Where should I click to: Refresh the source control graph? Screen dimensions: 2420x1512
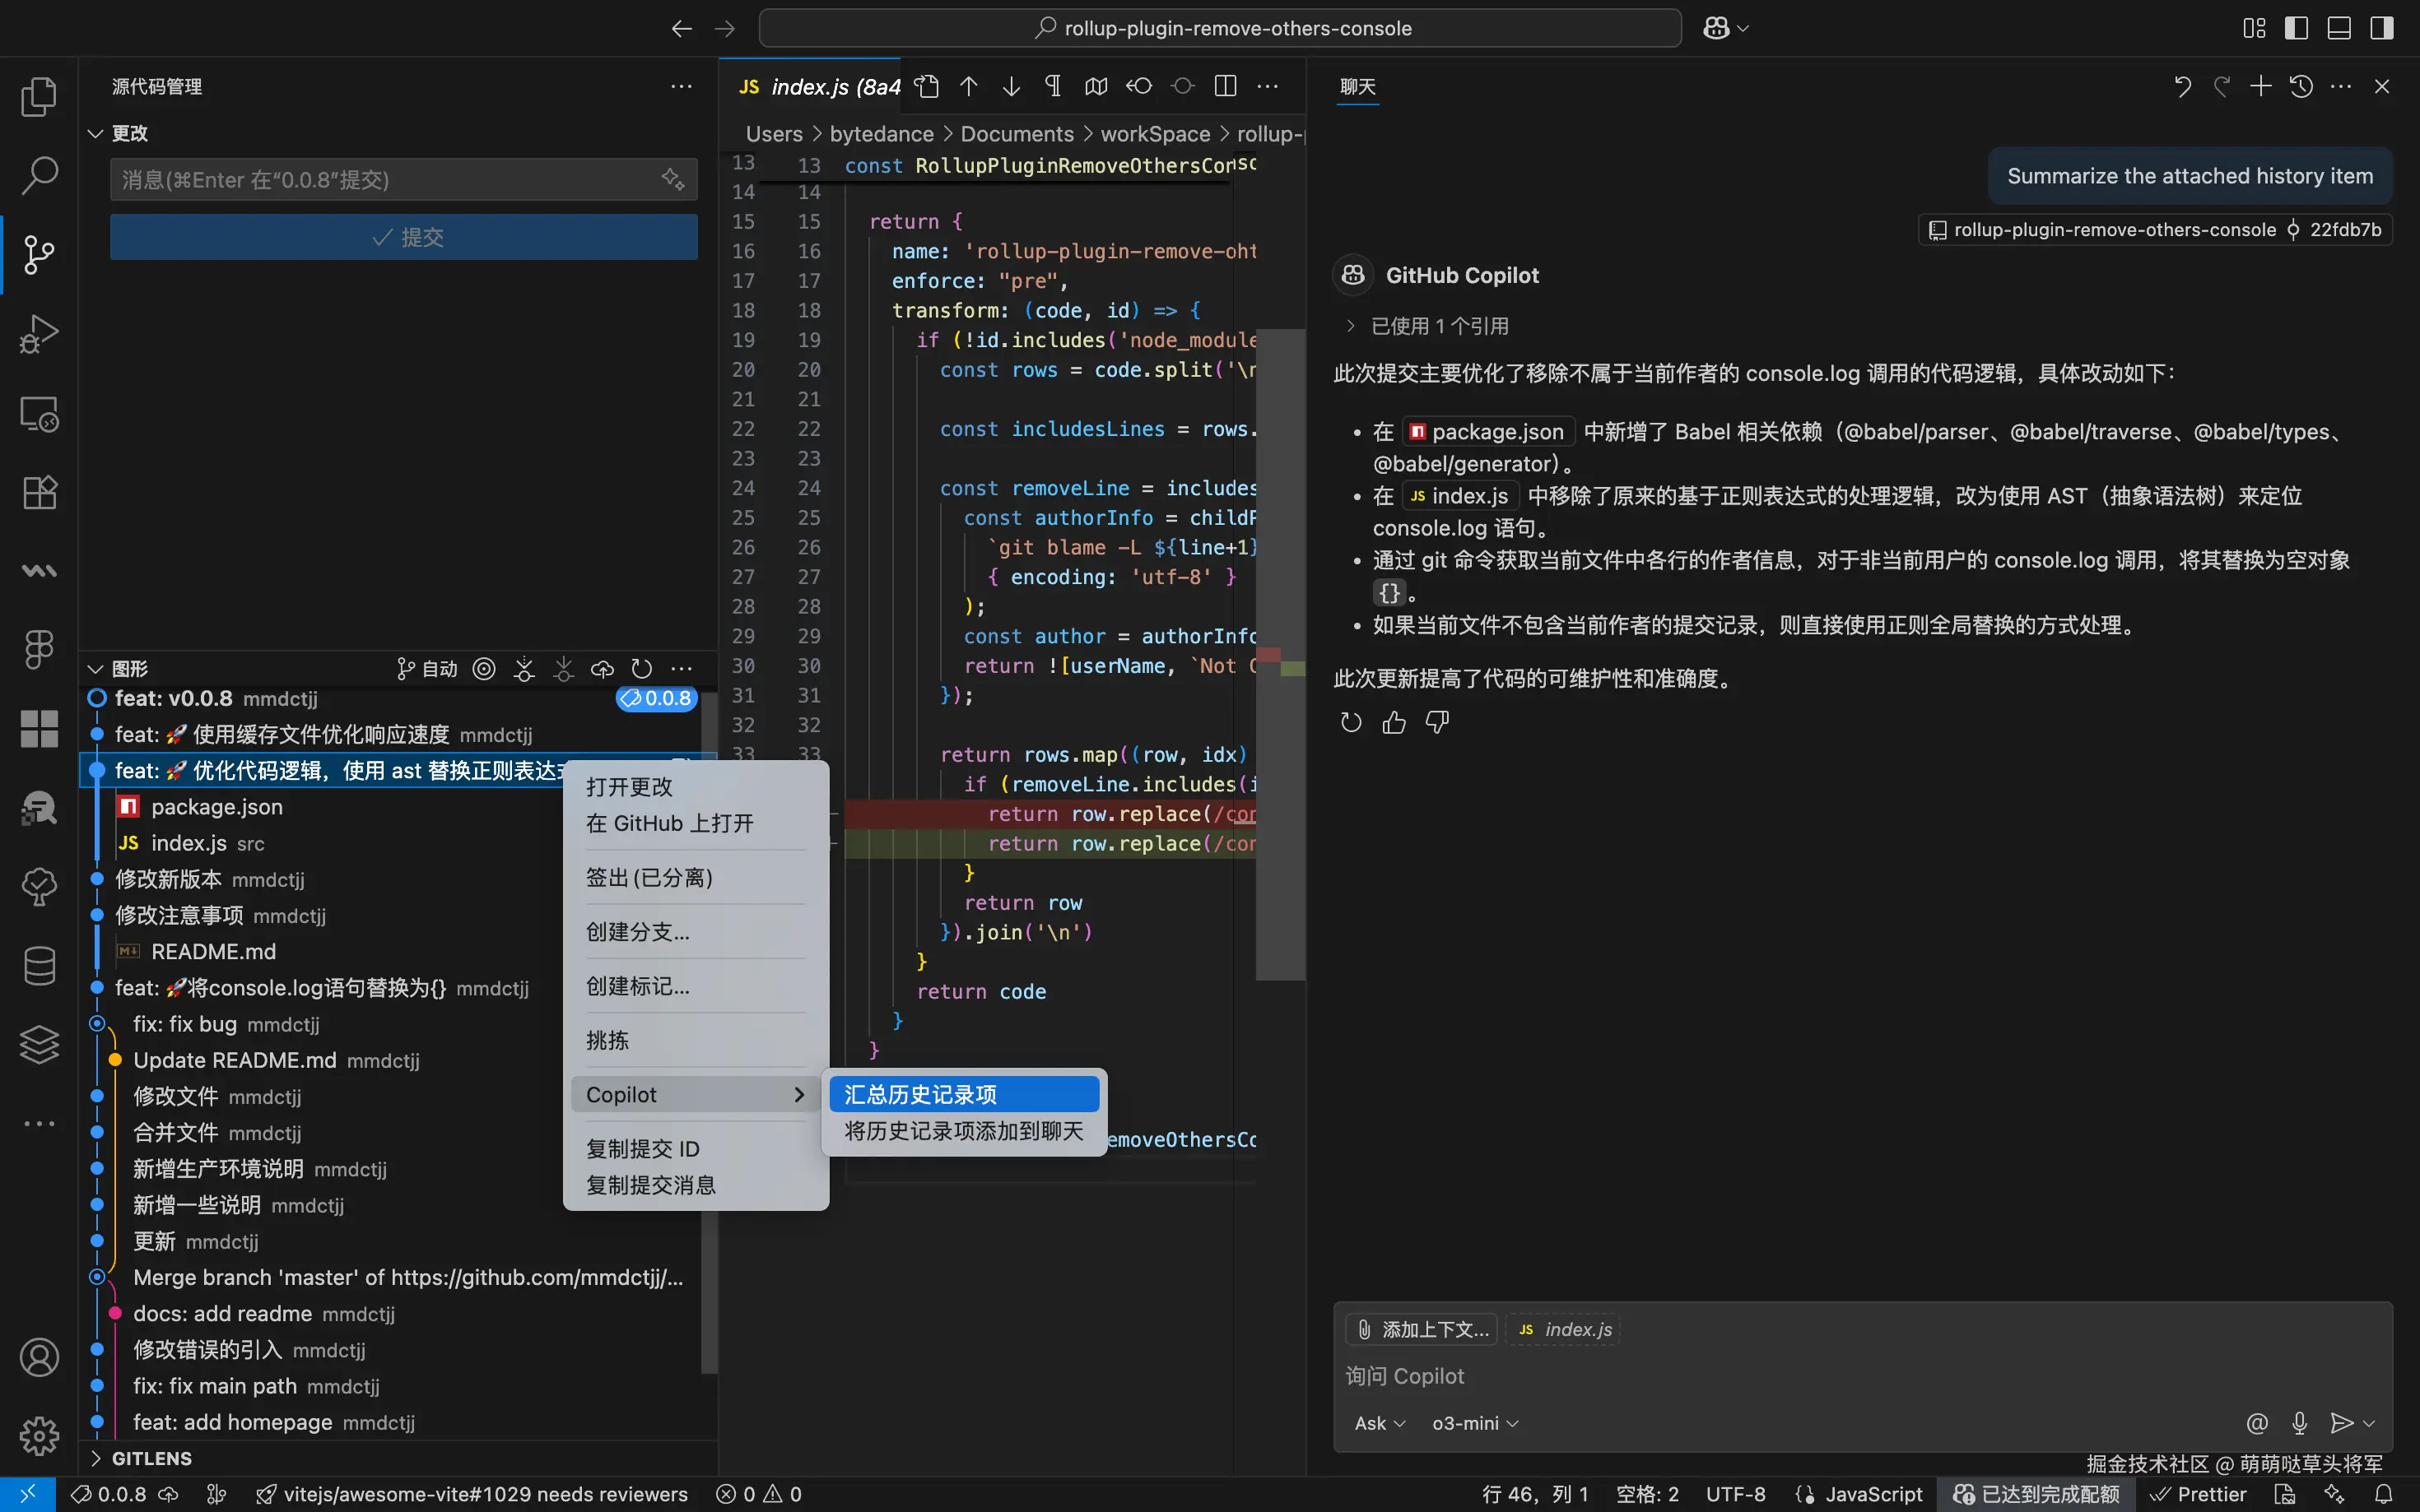click(641, 669)
